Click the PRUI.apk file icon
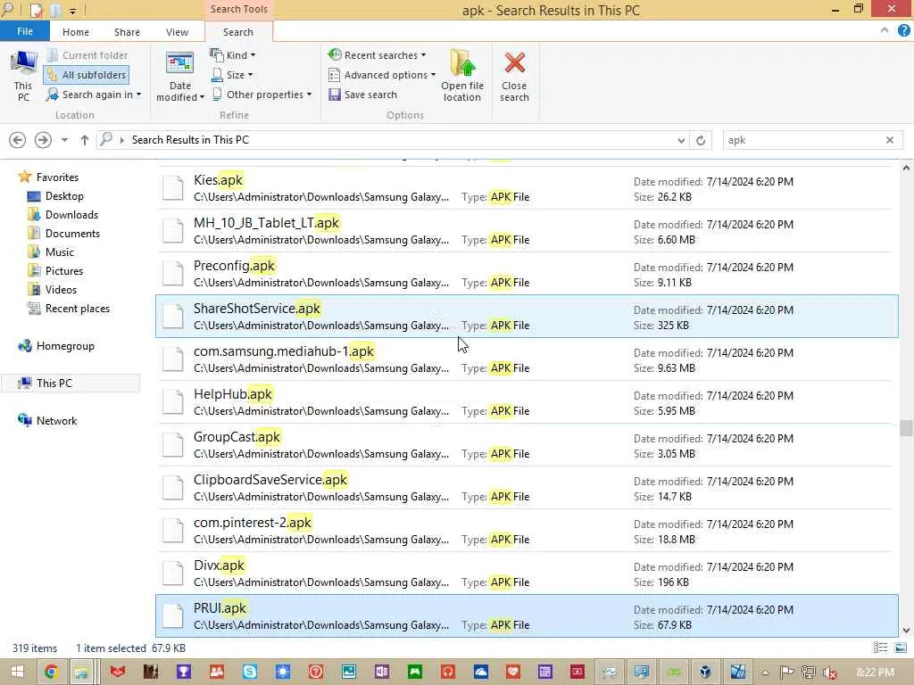The height and width of the screenshot is (685, 914). click(x=173, y=616)
